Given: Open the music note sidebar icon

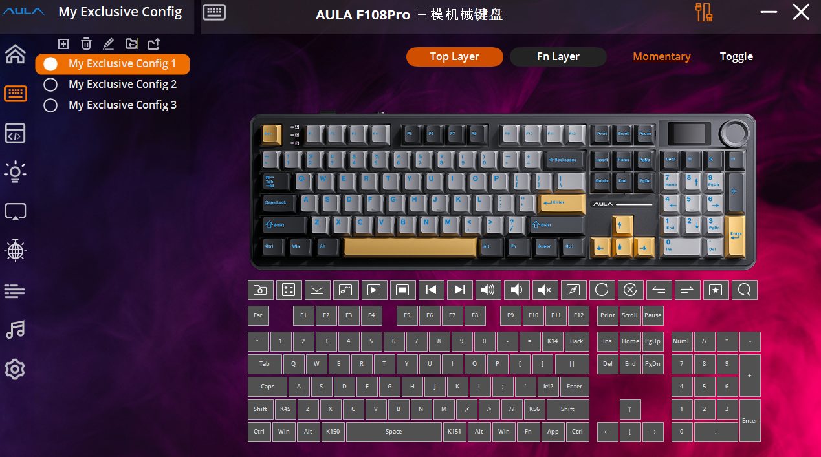Looking at the screenshot, I should tap(16, 330).
